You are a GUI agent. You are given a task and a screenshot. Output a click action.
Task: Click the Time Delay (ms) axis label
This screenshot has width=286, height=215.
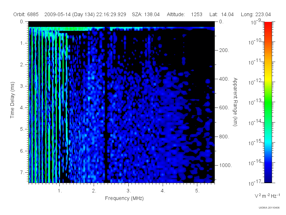pos(12,100)
